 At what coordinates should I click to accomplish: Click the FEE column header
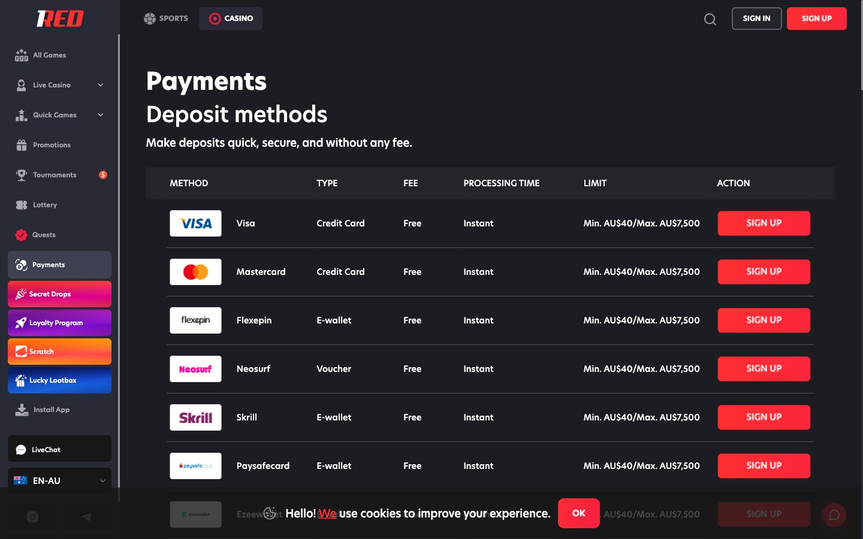click(411, 183)
